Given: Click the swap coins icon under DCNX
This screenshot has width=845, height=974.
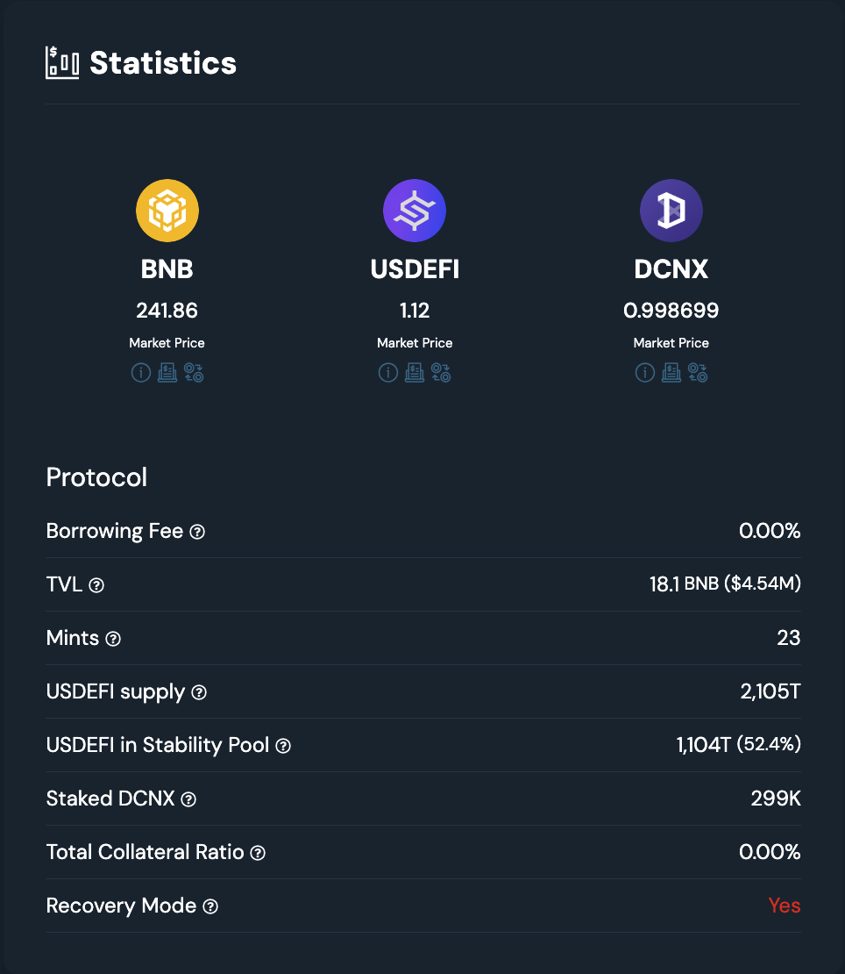Looking at the screenshot, I should click(x=698, y=373).
